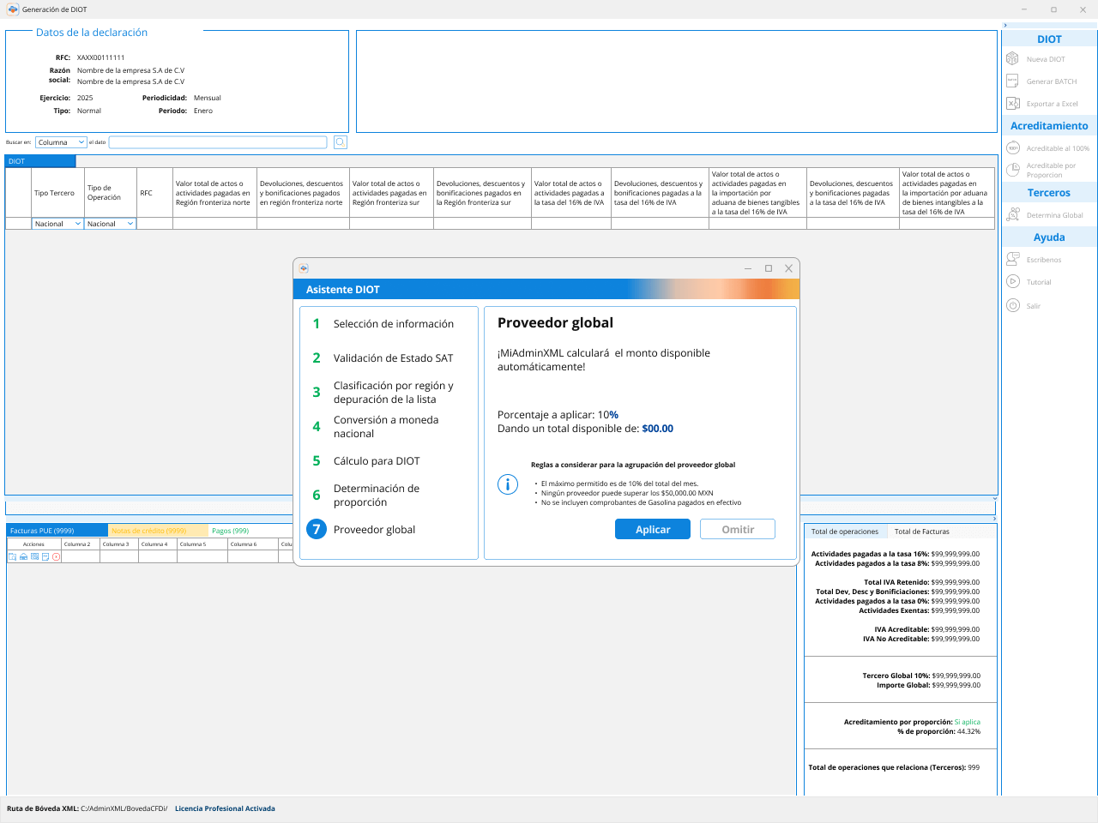The width and height of the screenshot is (1098, 823).
Task: Click the red delete icon in Acciones
Action: (x=57, y=557)
